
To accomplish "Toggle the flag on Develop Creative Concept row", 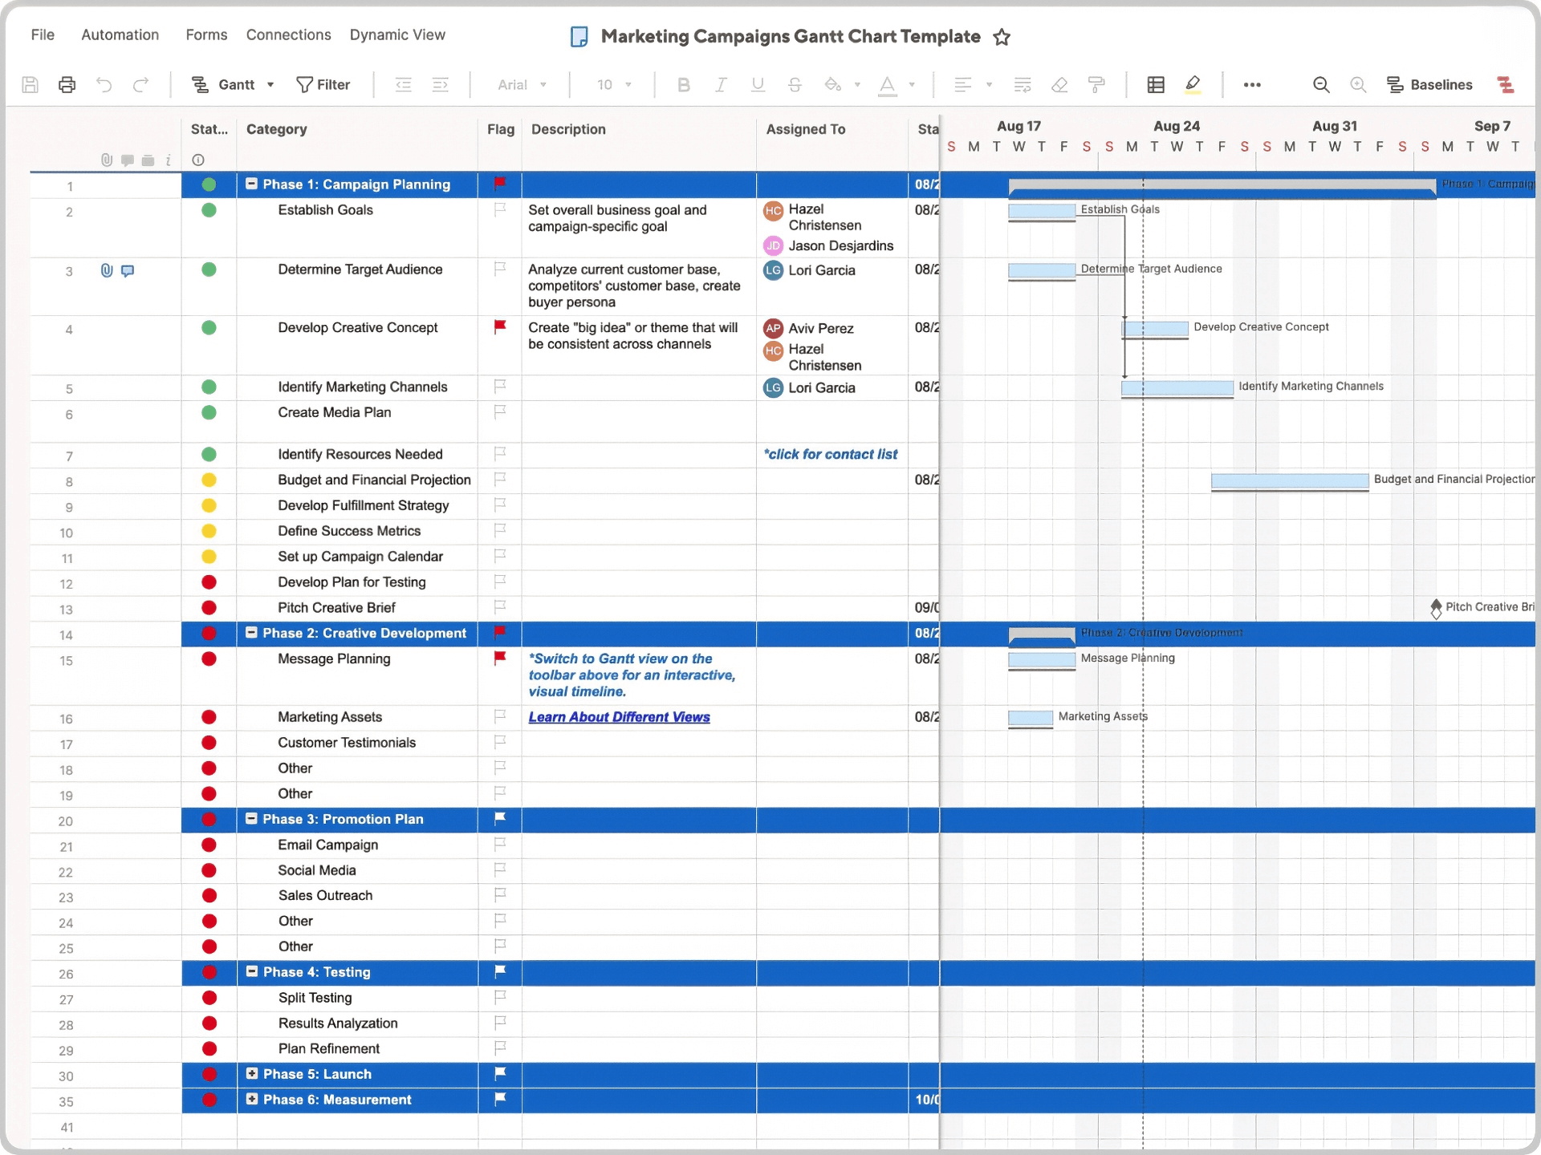I will point(499,327).
